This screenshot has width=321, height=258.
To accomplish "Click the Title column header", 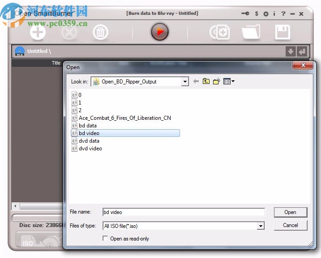I will (56, 63).
